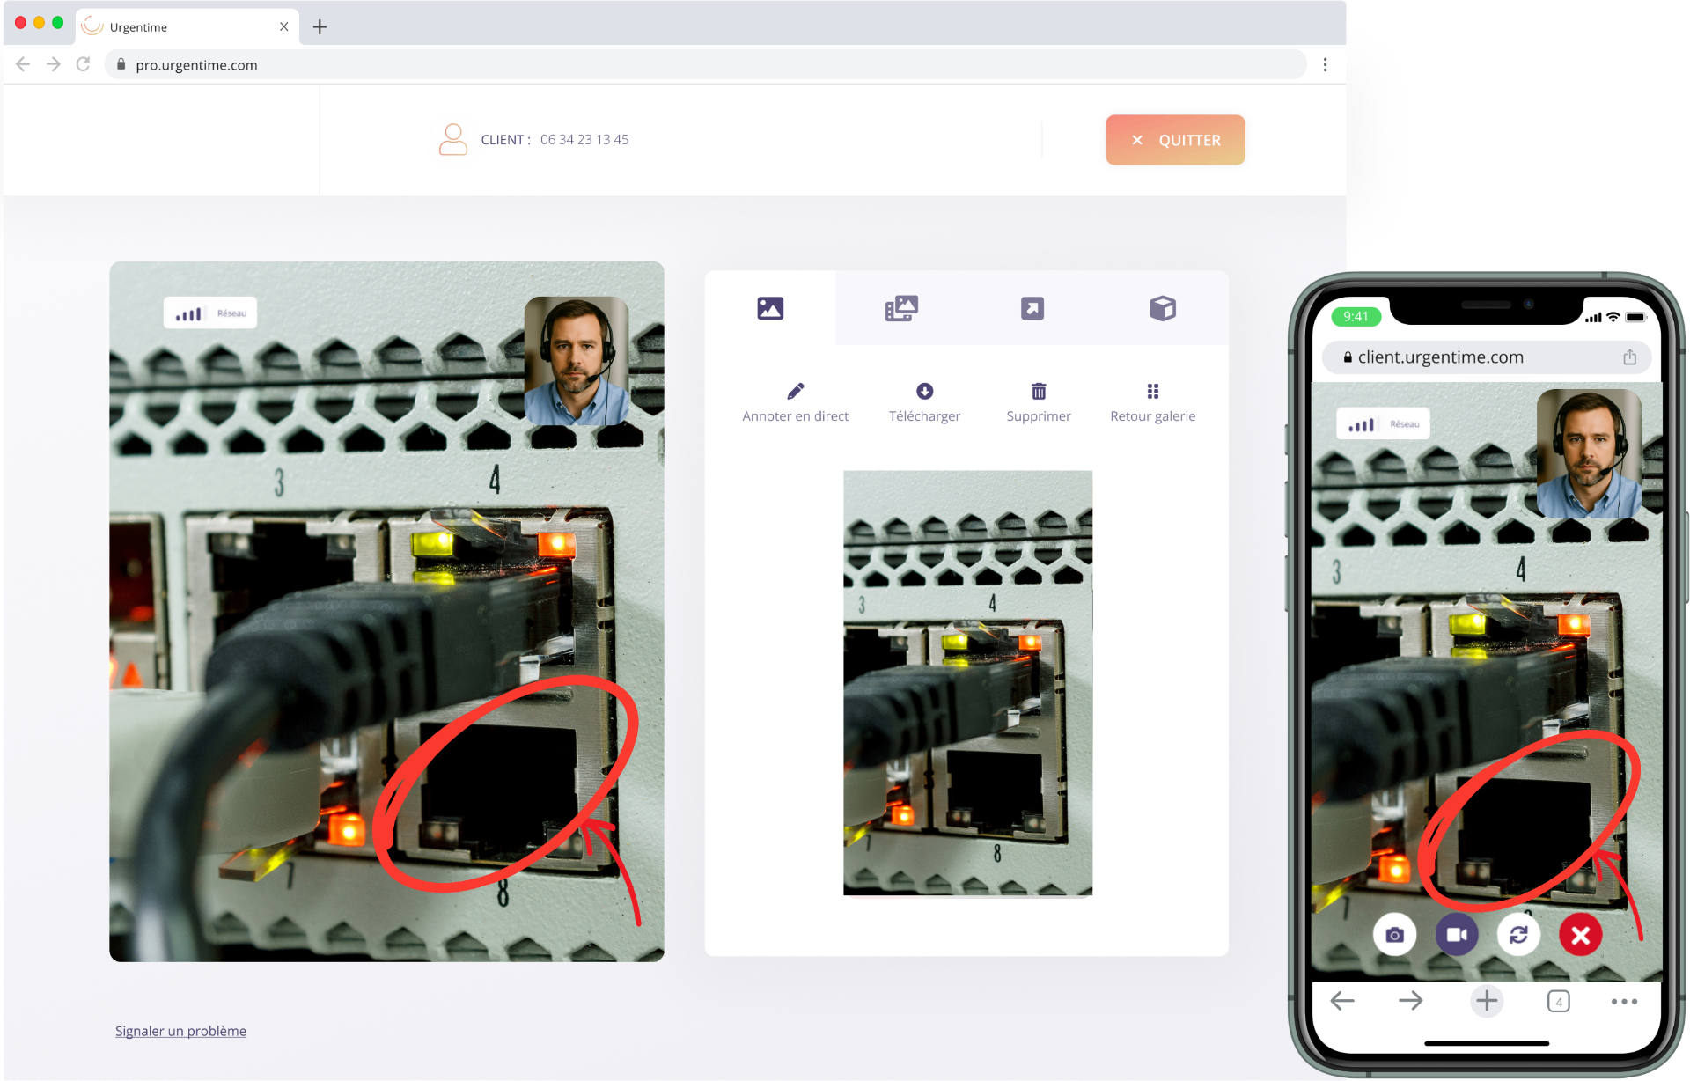Tap the red end call button on phone
The height and width of the screenshot is (1081, 1690).
point(1581,935)
